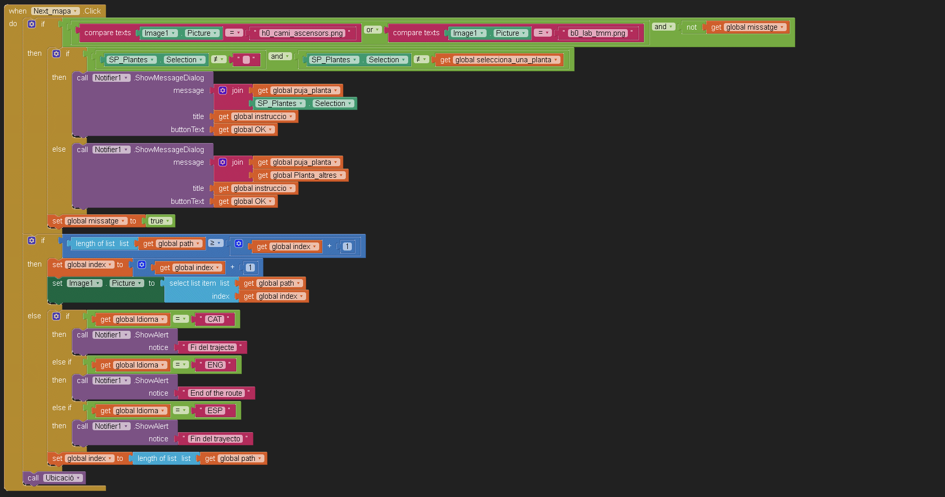Screen dimensions: 945x497
Task: Open the Next_mapa component dropdown
Action: tap(55, 11)
